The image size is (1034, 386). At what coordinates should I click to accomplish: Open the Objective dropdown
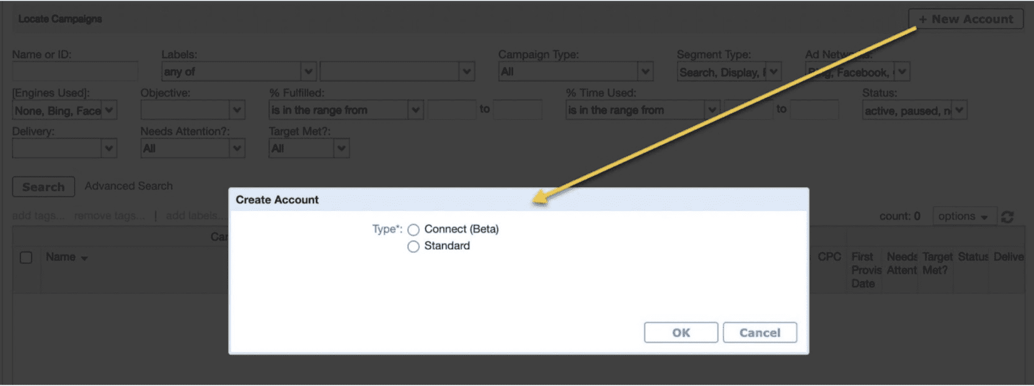193,110
